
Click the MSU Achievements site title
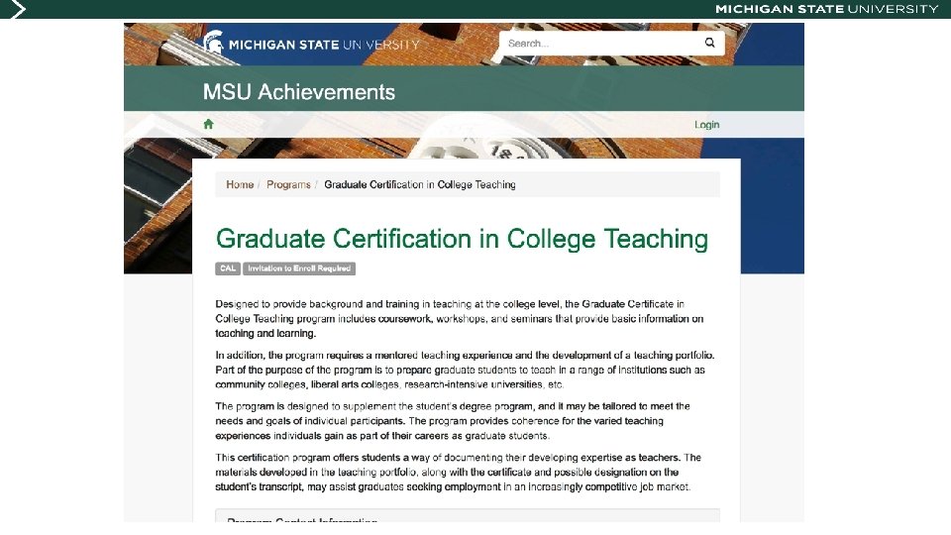[x=299, y=92]
